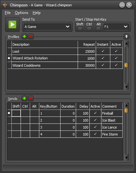Click the Ctrl cell of Fireball row

(25, 113)
